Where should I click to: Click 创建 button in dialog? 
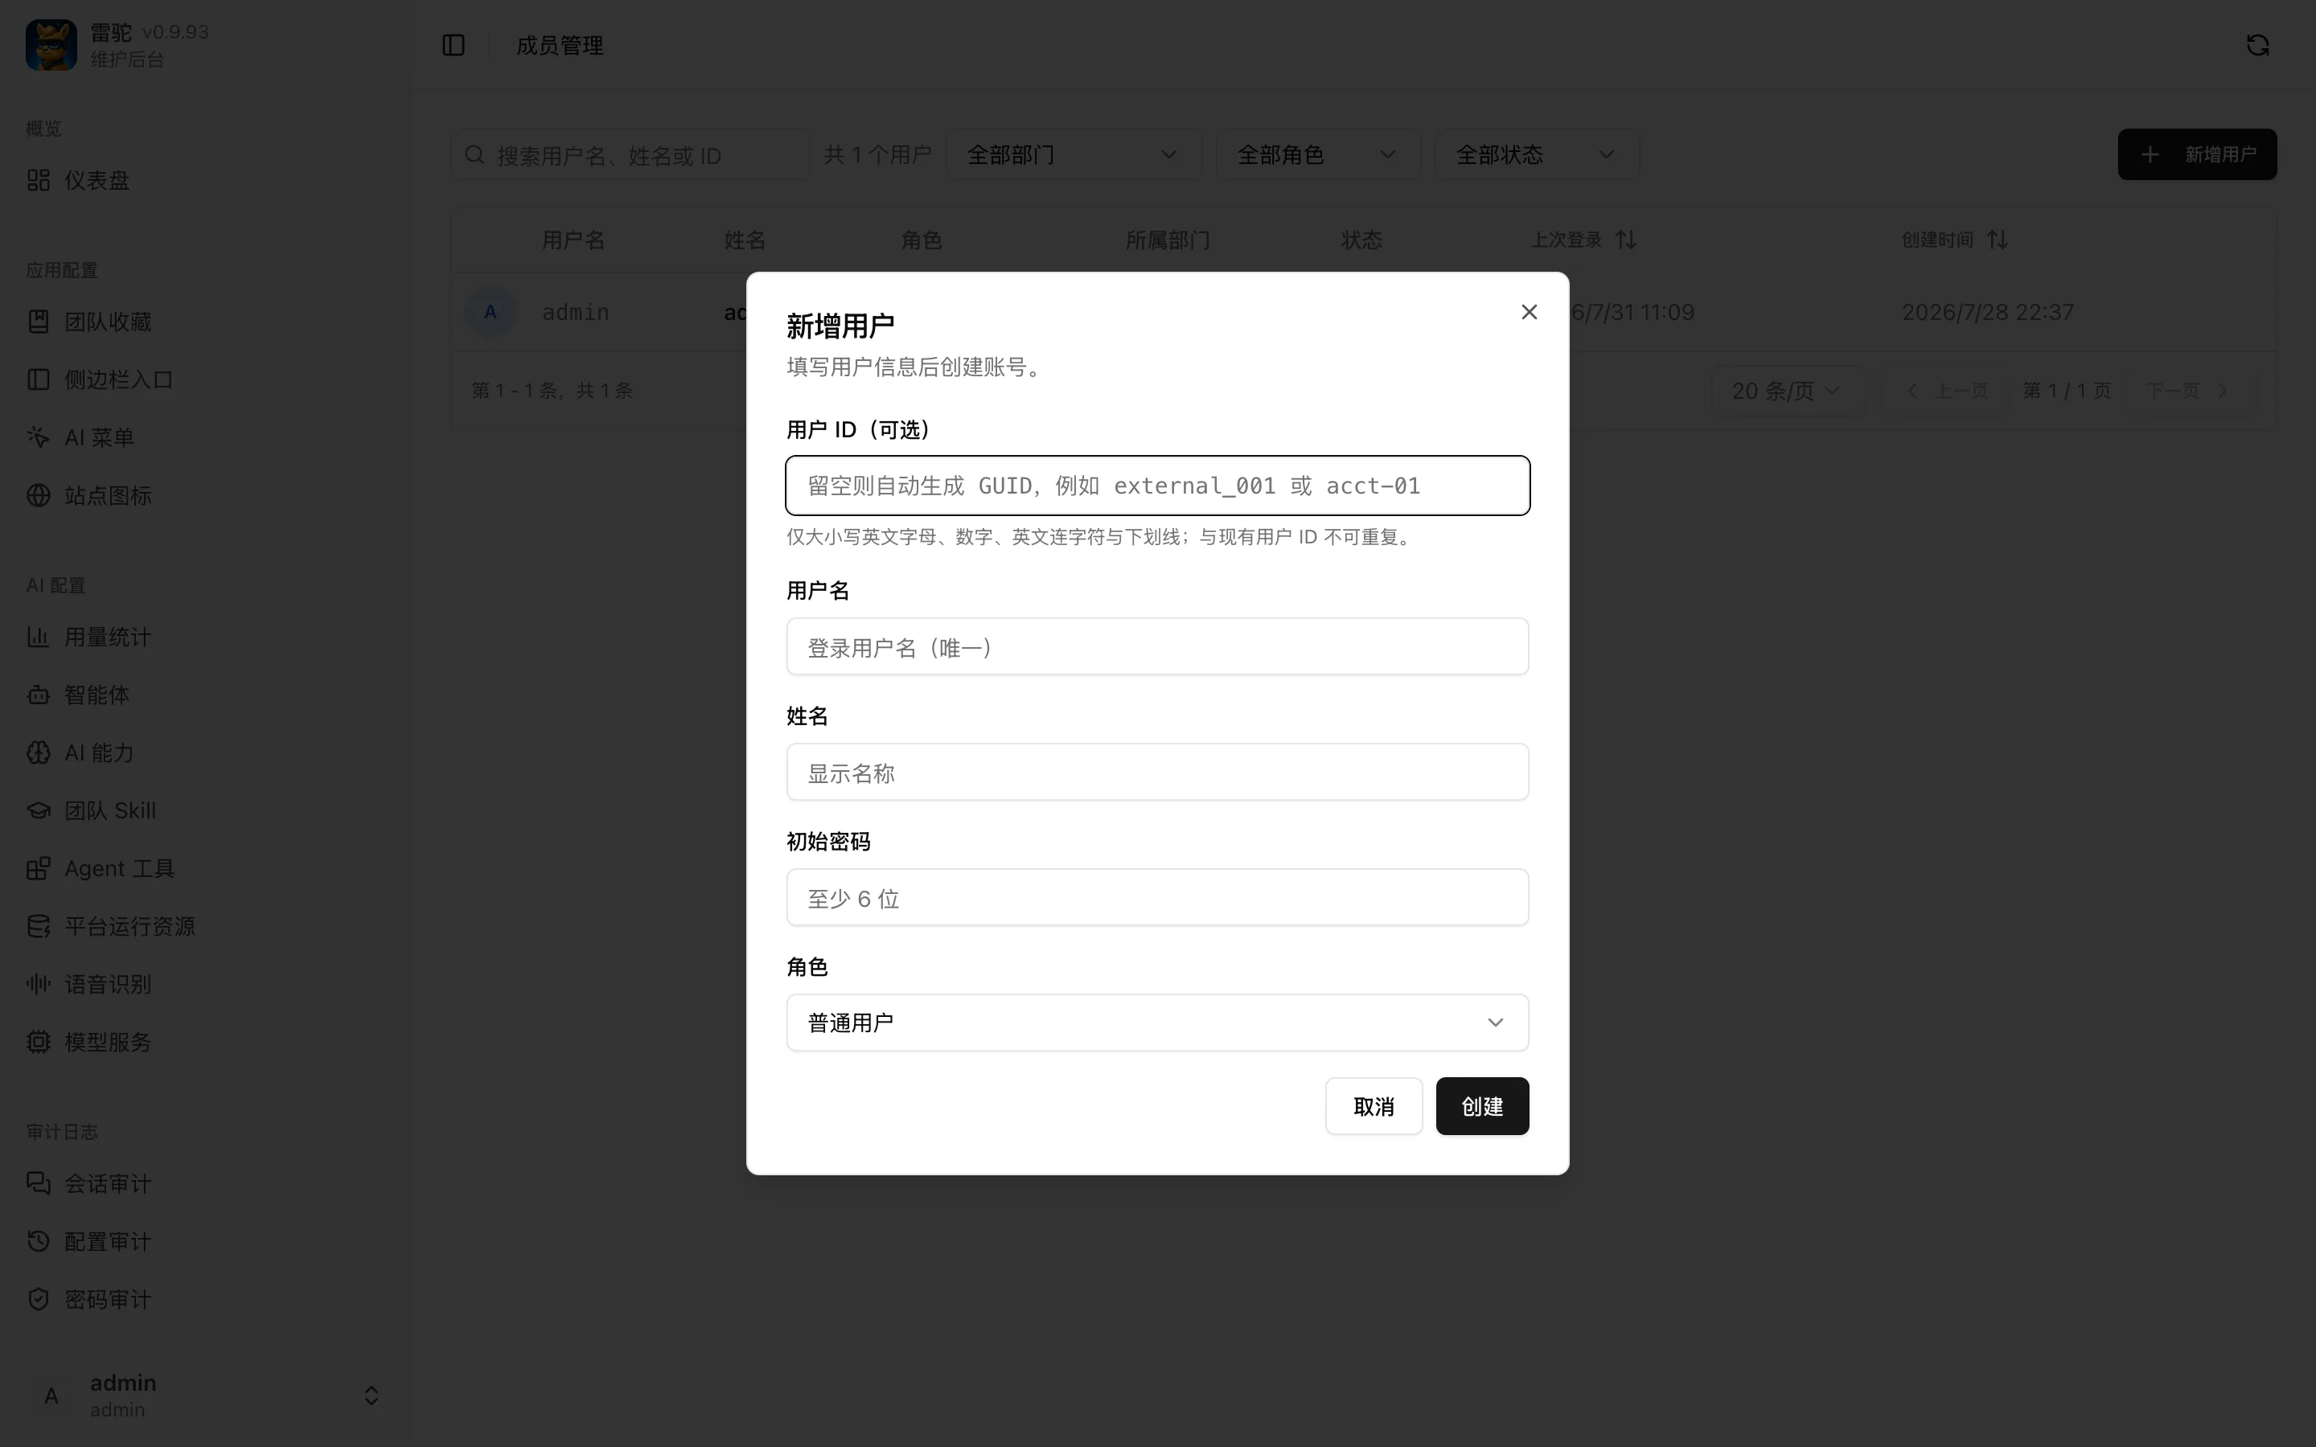(x=1481, y=1106)
